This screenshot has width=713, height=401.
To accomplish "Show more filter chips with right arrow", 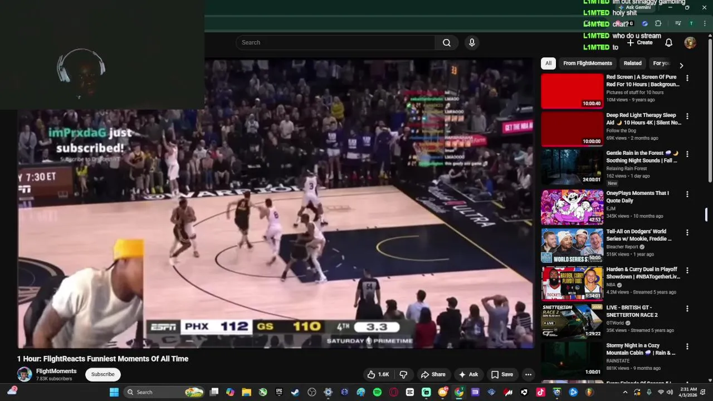I will (x=681, y=65).
